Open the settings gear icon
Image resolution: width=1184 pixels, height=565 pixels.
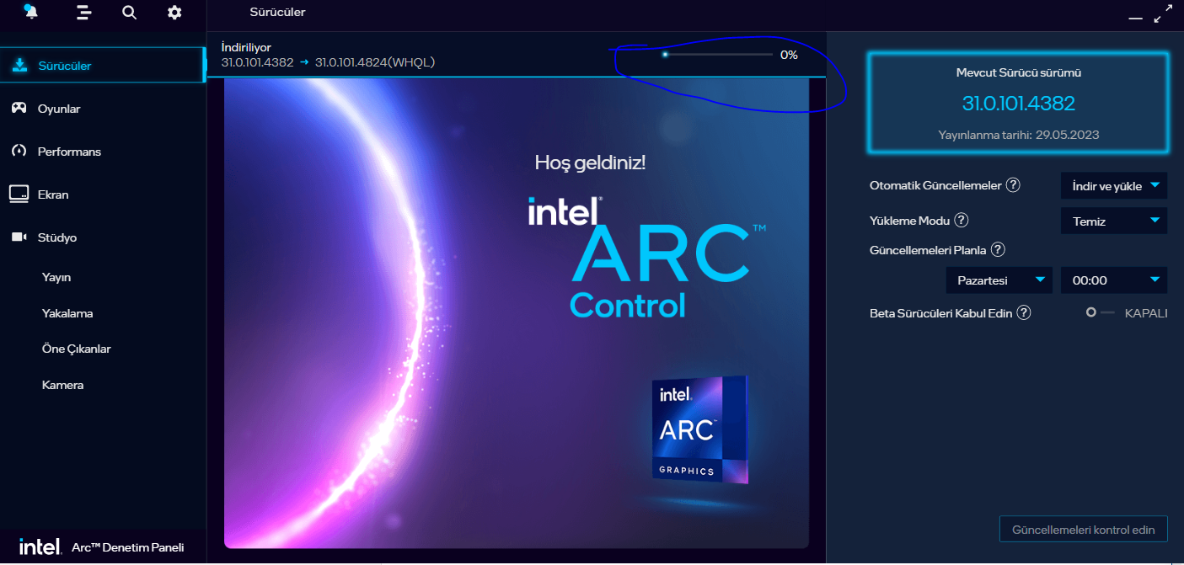coord(174,12)
